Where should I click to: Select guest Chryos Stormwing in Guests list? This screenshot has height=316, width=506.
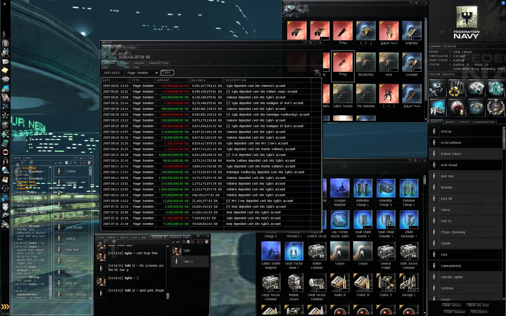click(x=465, y=232)
